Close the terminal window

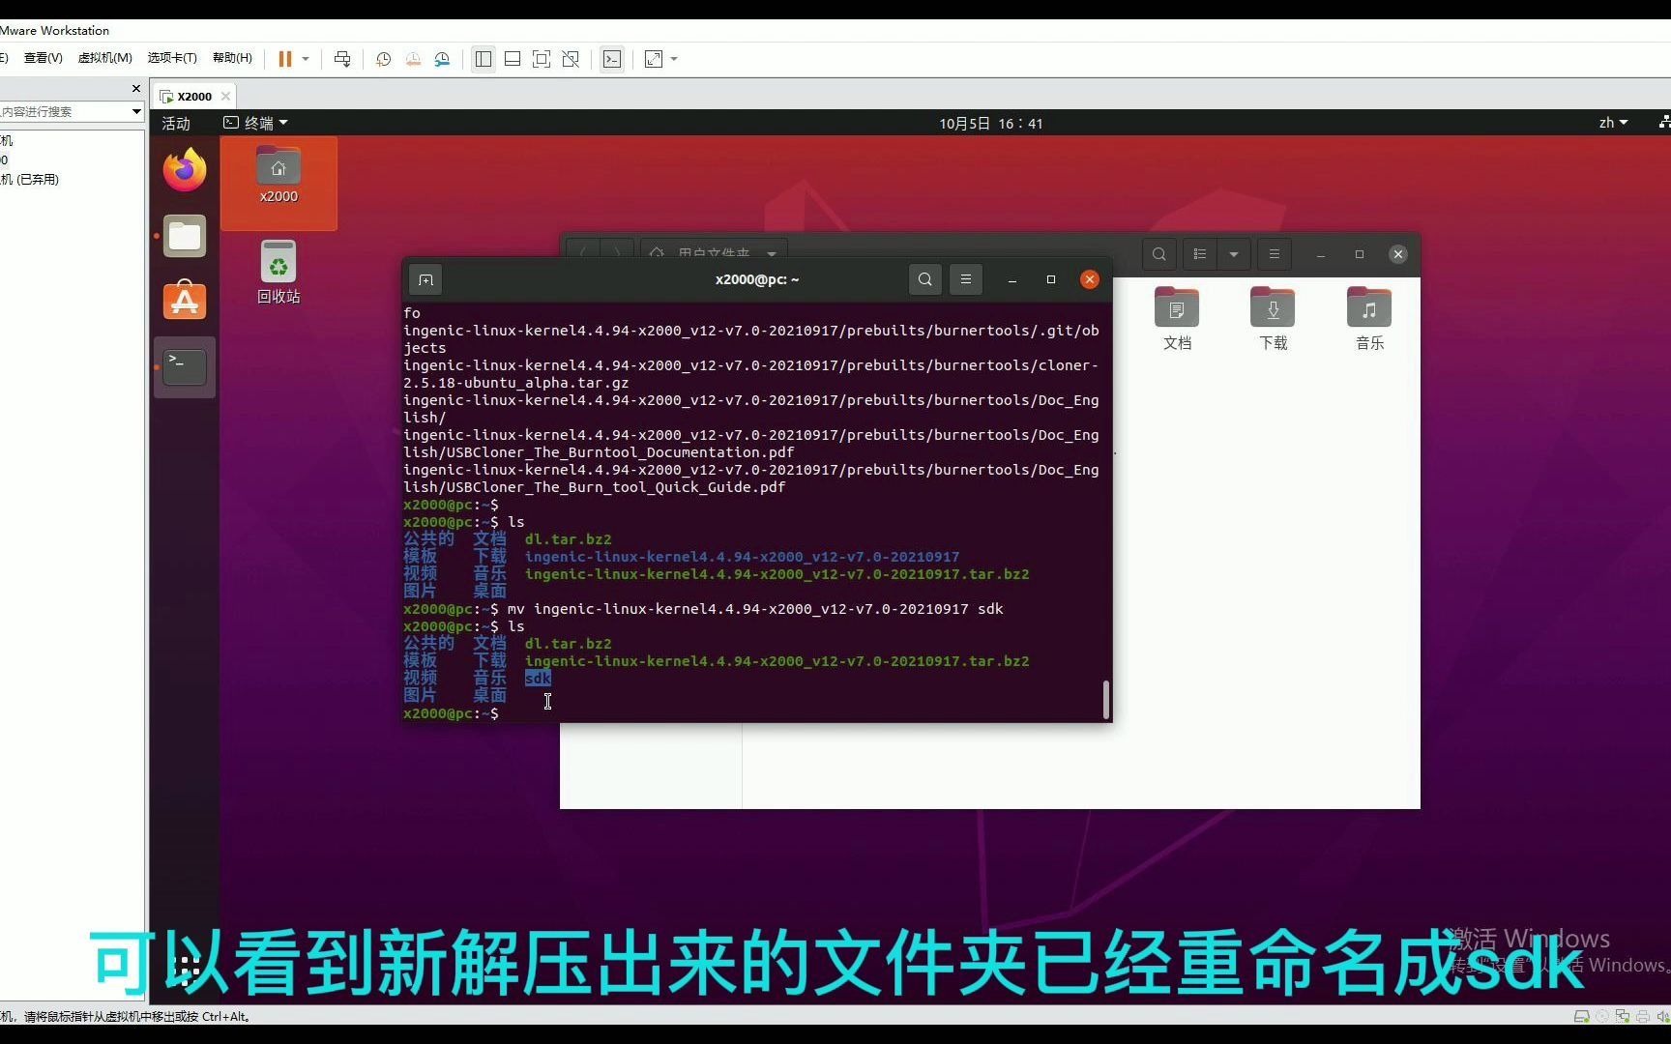pyautogui.click(x=1090, y=279)
